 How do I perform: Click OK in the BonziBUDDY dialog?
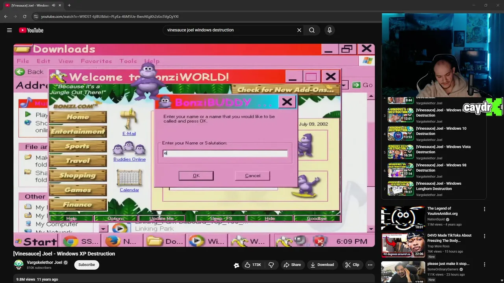coord(196,176)
